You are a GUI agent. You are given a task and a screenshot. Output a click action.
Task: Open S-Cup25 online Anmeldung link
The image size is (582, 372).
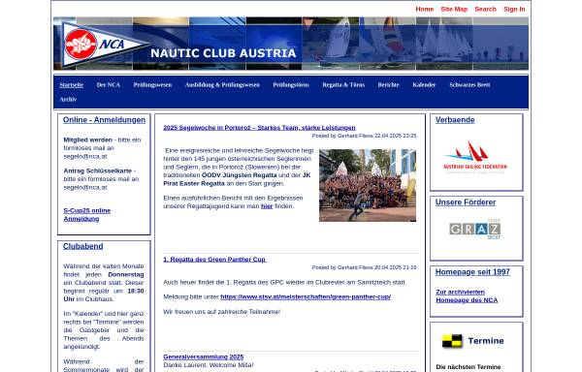tap(87, 215)
